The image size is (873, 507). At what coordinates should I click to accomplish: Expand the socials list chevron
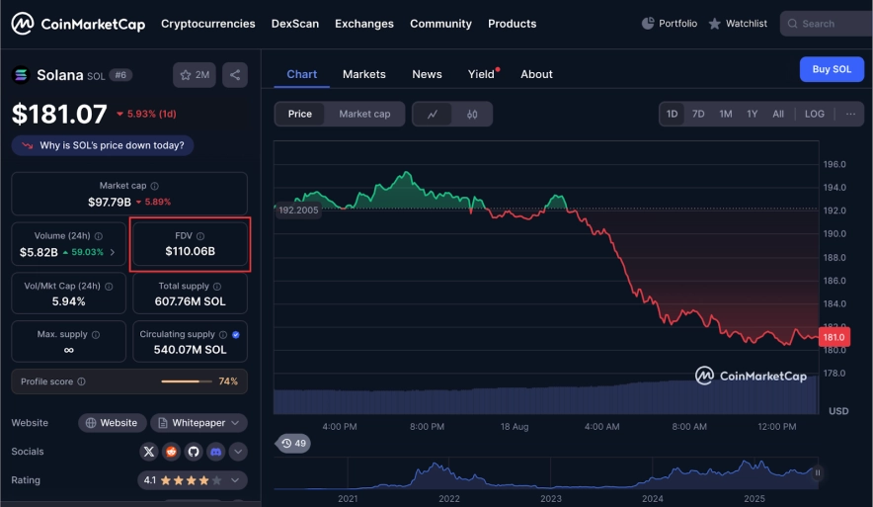(237, 452)
